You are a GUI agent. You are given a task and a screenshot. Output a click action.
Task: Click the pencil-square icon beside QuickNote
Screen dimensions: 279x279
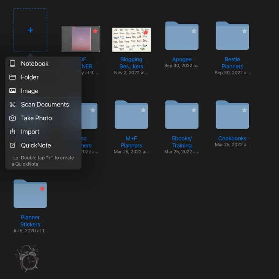[13, 145]
